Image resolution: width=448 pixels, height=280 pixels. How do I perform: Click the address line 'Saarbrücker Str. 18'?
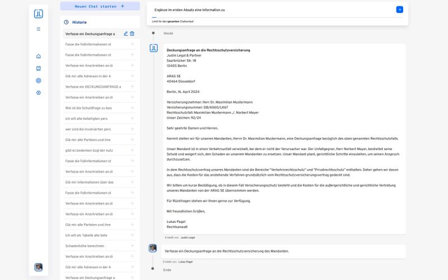click(x=181, y=60)
